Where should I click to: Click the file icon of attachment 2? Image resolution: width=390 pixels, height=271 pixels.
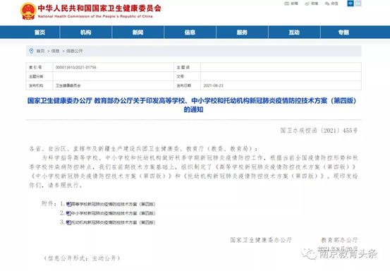[68, 213]
